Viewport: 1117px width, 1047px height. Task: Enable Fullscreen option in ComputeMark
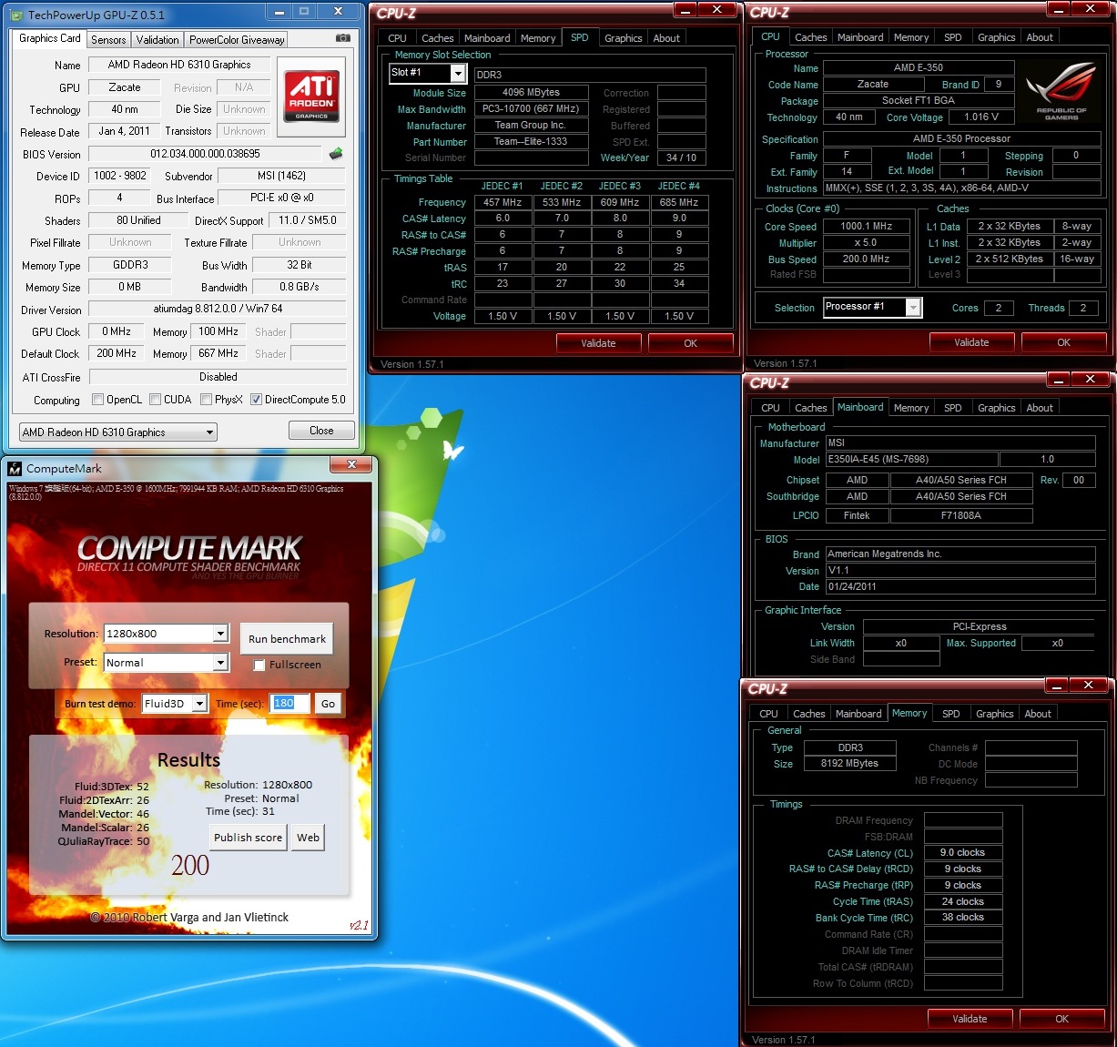(x=259, y=666)
